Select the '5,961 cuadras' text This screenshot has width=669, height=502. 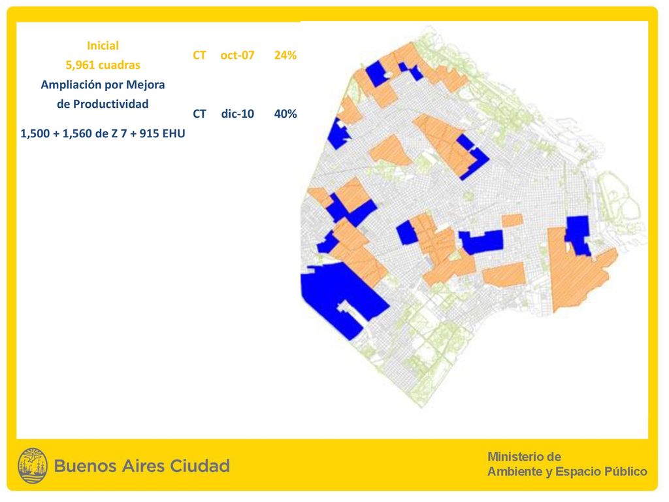tap(103, 65)
